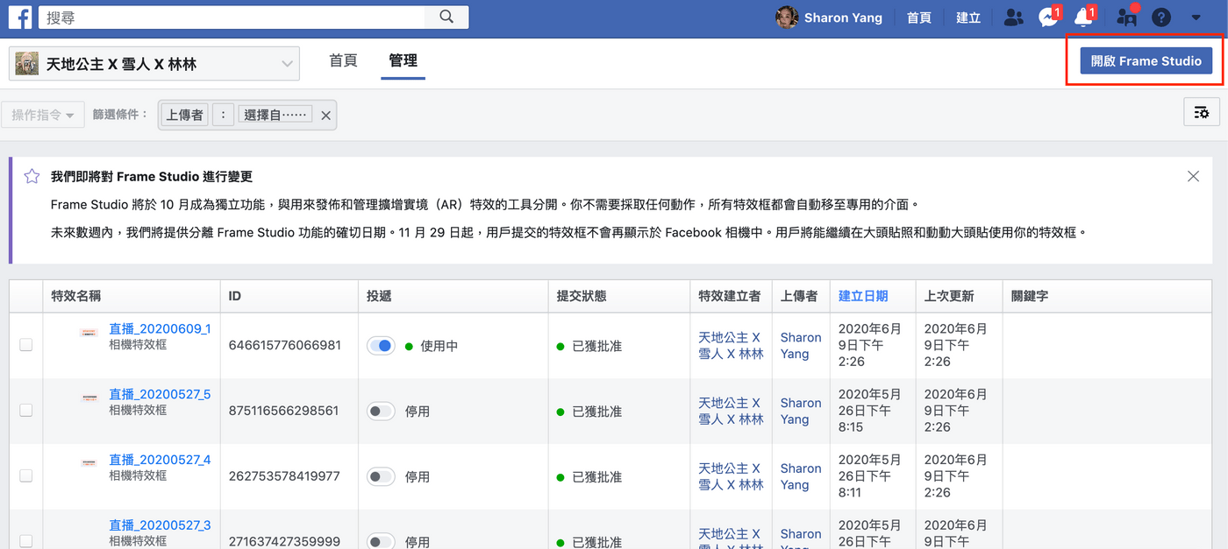Open effect 直播_20200527_4 link
Screen dimensions: 1228x549
pos(160,460)
